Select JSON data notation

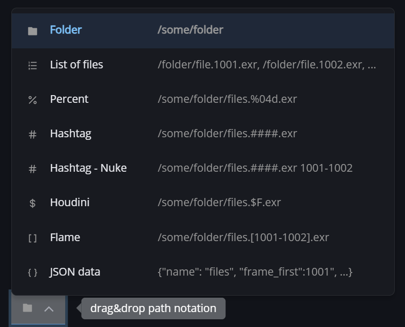(75, 271)
